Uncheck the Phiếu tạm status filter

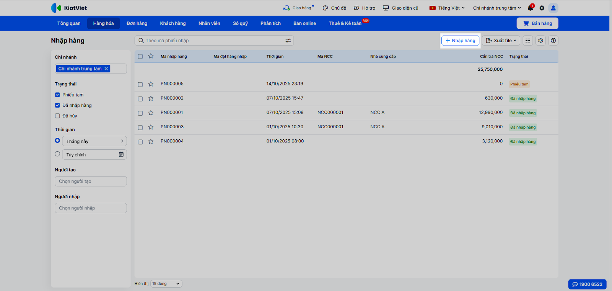coord(57,95)
